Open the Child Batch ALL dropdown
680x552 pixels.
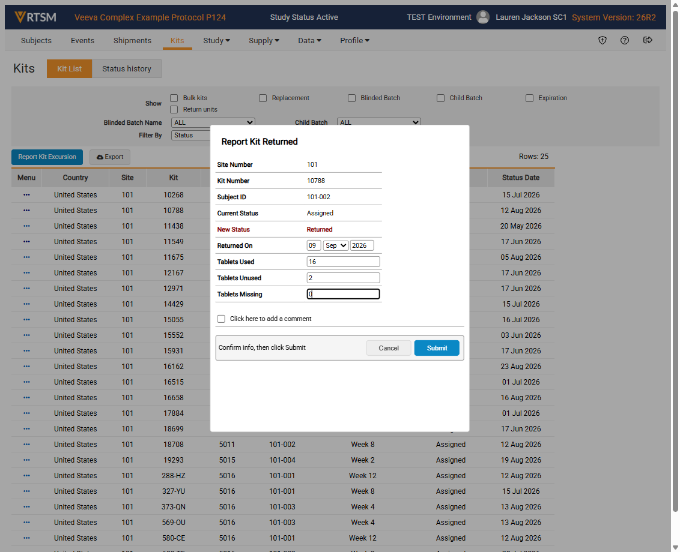[378, 122]
